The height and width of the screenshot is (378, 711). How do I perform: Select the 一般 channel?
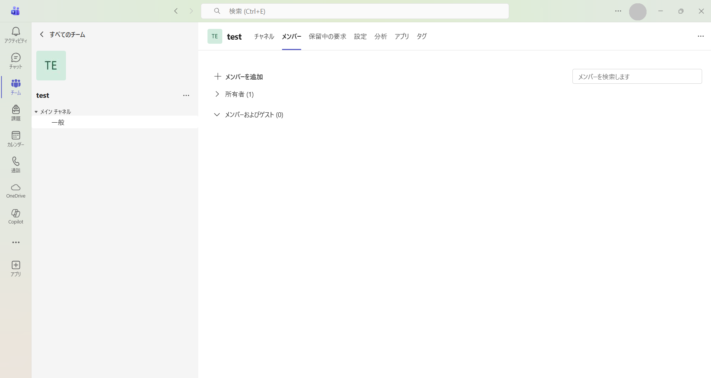[x=58, y=122]
